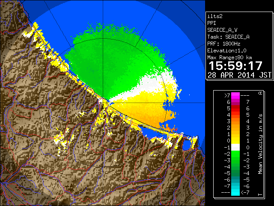This screenshot has width=274, height=206.
Task: Click the ">7" legend label
Action: (x=227, y=95)
